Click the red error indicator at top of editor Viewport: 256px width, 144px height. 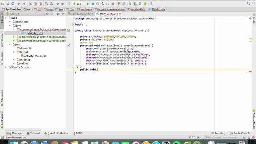[250, 18]
